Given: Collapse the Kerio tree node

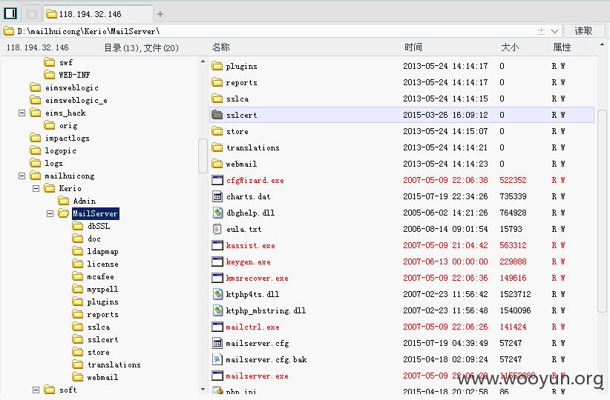Looking at the screenshot, I should tap(36, 188).
